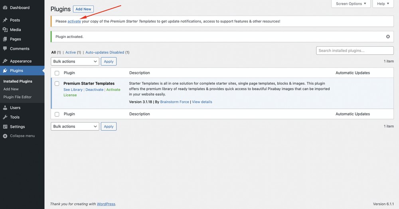Expand the Screen Options panel
The height and width of the screenshot is (209, 399).
[x=351, y=4]
